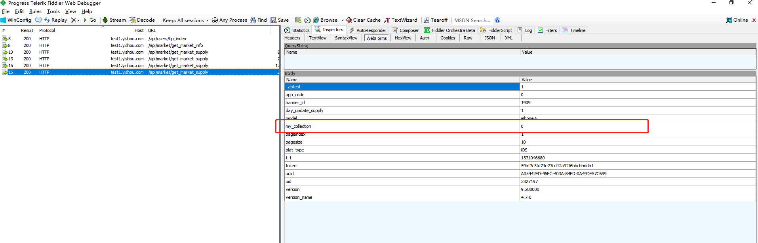Open the View menu
The image size is (758, 243).
pos(70,11)
